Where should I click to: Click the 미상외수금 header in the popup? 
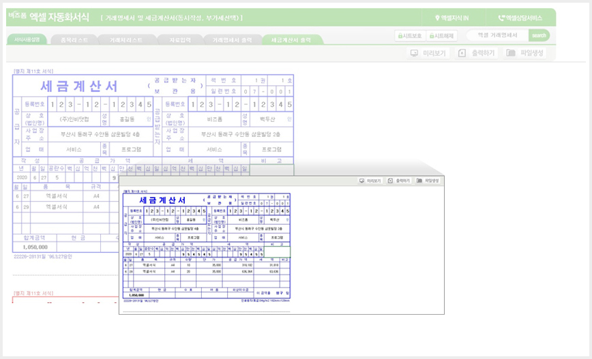click(241, 290)
